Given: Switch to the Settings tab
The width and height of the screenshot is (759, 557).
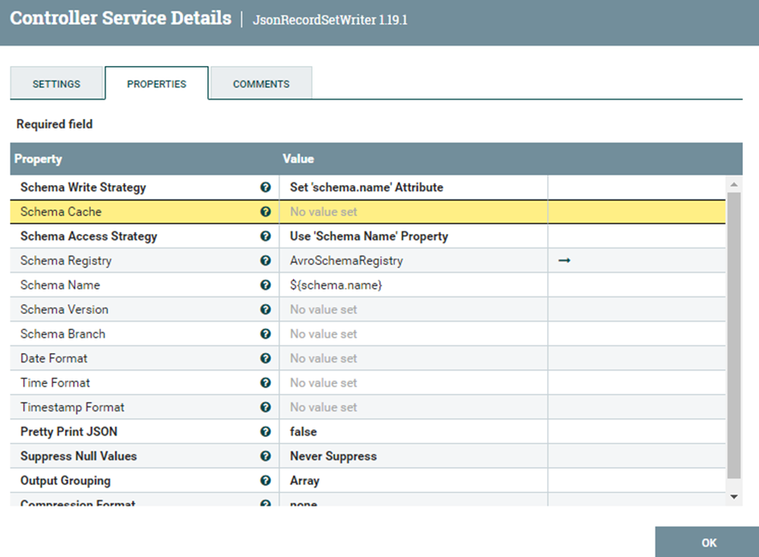Looking at the screenshot, I should coord(57,83).
